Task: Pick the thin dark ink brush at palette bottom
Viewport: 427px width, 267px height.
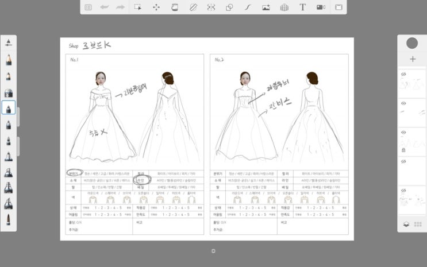Action: tap(9, 220)
